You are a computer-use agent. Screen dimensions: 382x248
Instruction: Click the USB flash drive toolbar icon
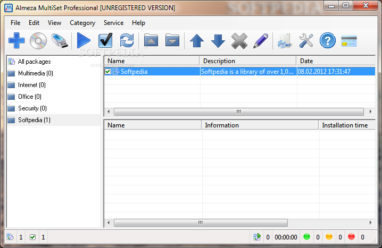coord(60,40)
